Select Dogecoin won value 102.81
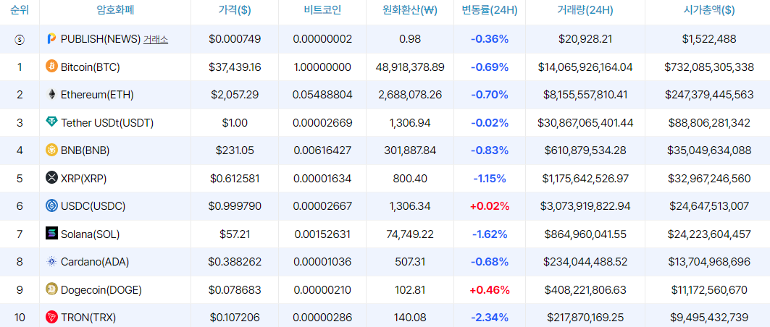 tap(410, 290)
